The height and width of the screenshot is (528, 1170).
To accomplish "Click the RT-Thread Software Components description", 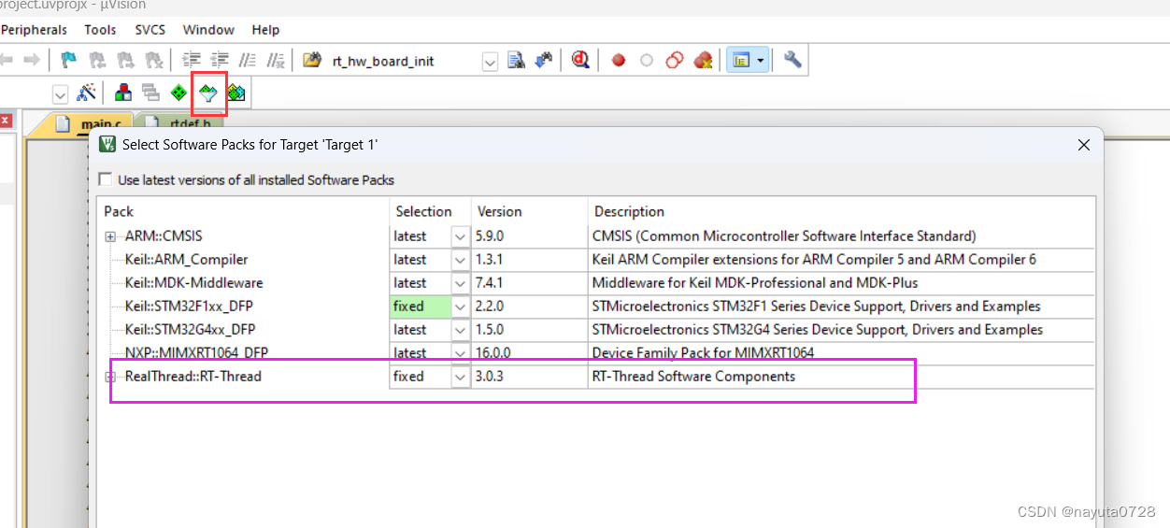I will (693, 377).
